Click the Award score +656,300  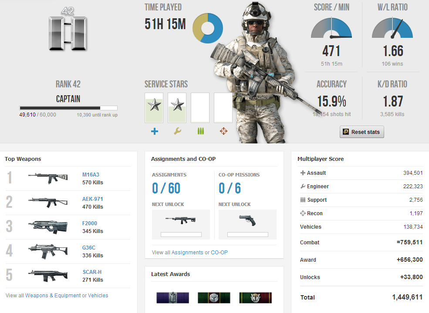pyautogui.click(x=409, y=260)
